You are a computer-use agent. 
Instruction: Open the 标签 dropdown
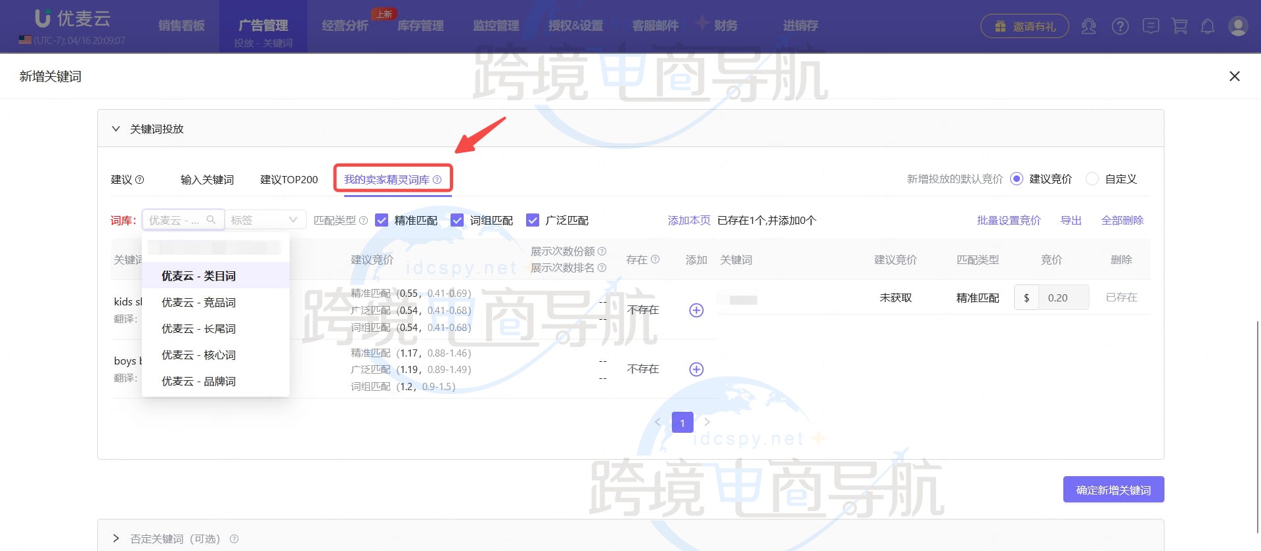[x=265, y=220]
